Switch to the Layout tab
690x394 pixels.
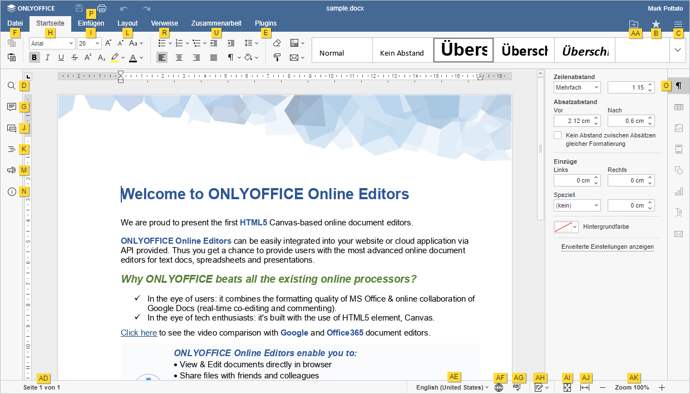[127, 23]
